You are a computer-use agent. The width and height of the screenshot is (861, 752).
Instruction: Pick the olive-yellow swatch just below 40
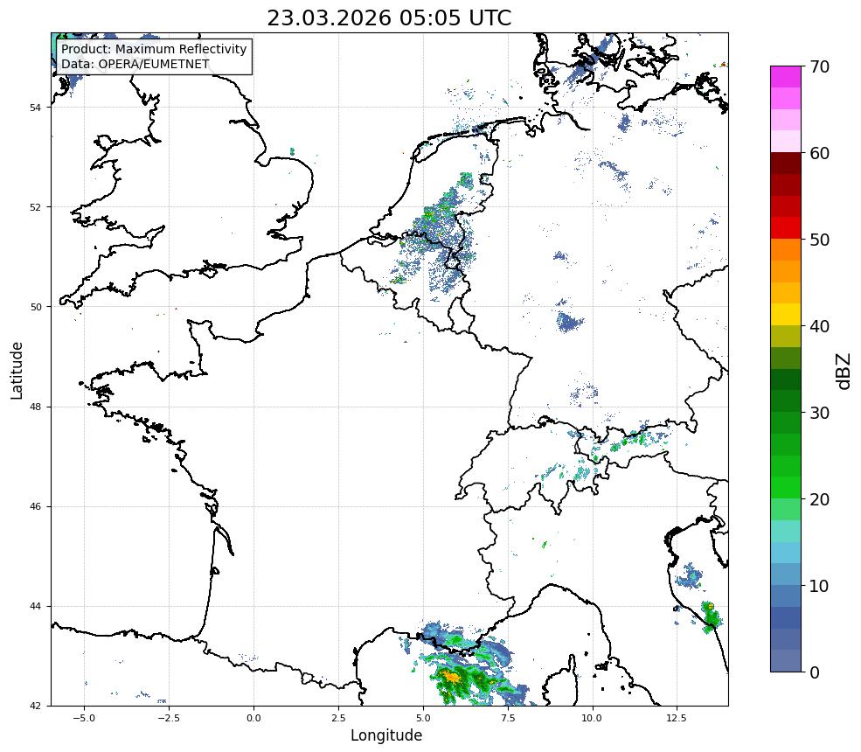786,336
